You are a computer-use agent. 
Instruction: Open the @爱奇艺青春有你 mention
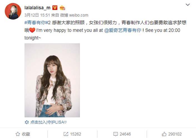(123, 30)
